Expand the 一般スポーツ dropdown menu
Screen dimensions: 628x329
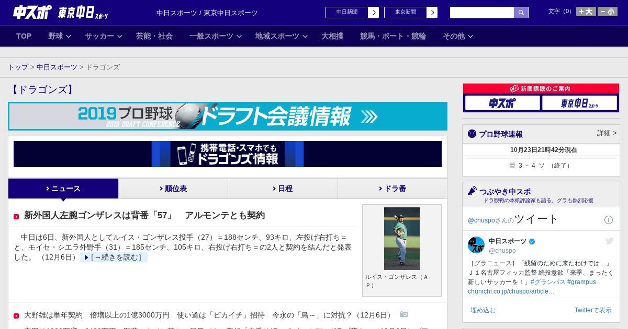pyautogui.click(x=216, y=36)
